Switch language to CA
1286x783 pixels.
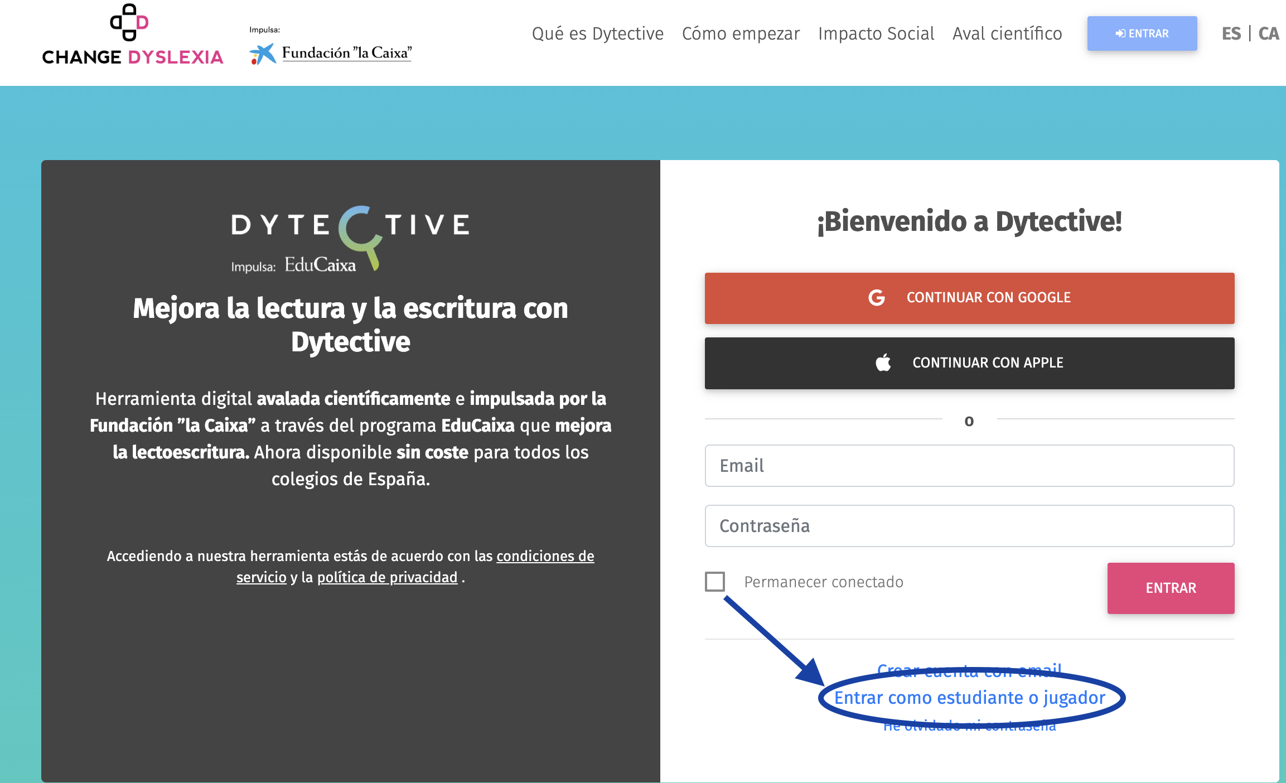point(1269,33)
